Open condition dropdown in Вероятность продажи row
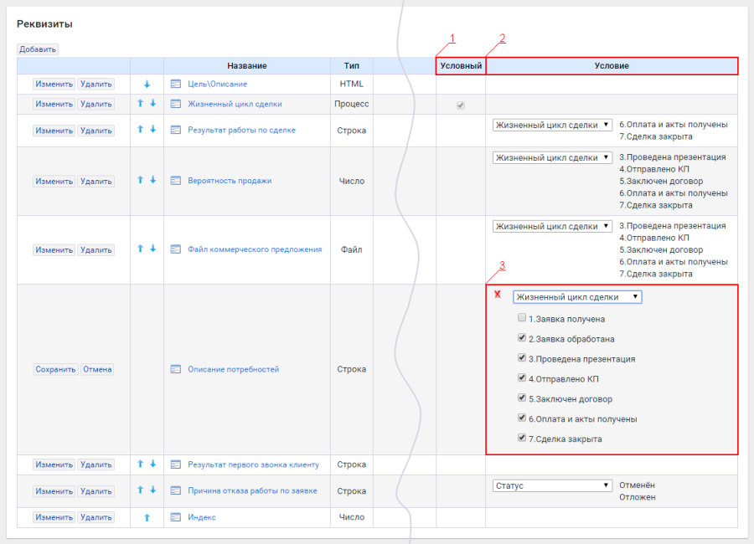This screenshot has width=754, height=544. [552, 157]
